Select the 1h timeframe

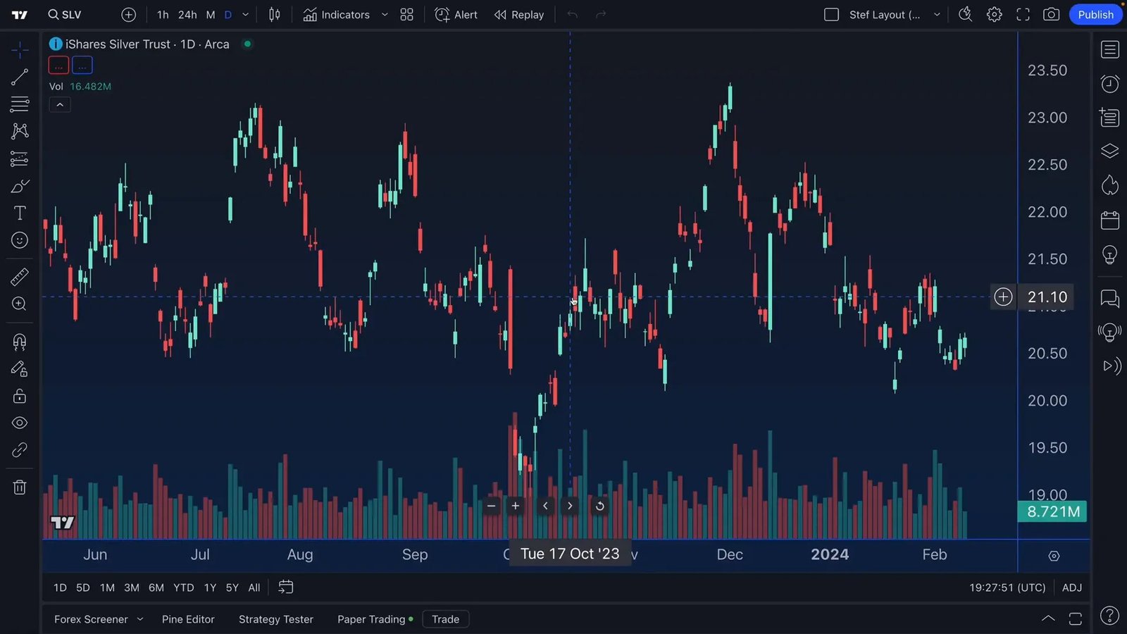tap(163, 15)
